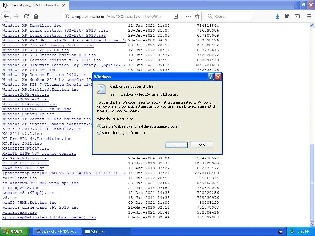
Task: Click the system tray network icon
Action: 292,232
